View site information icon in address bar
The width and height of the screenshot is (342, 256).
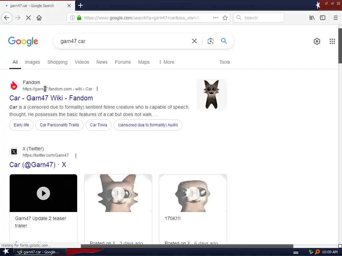72,18
